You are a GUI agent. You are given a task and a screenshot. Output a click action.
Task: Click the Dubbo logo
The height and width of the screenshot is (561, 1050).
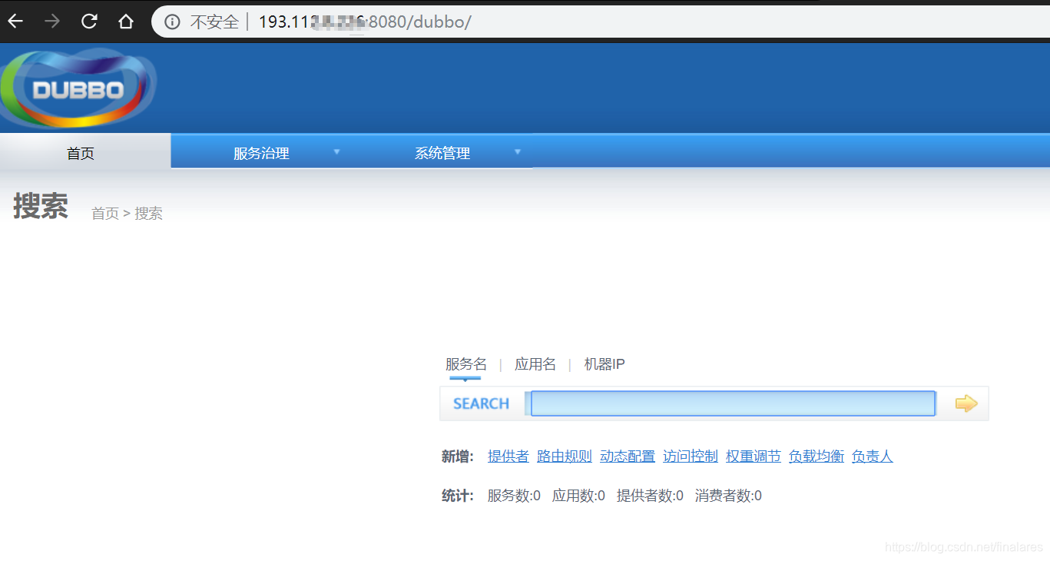[x=78, y=89]
